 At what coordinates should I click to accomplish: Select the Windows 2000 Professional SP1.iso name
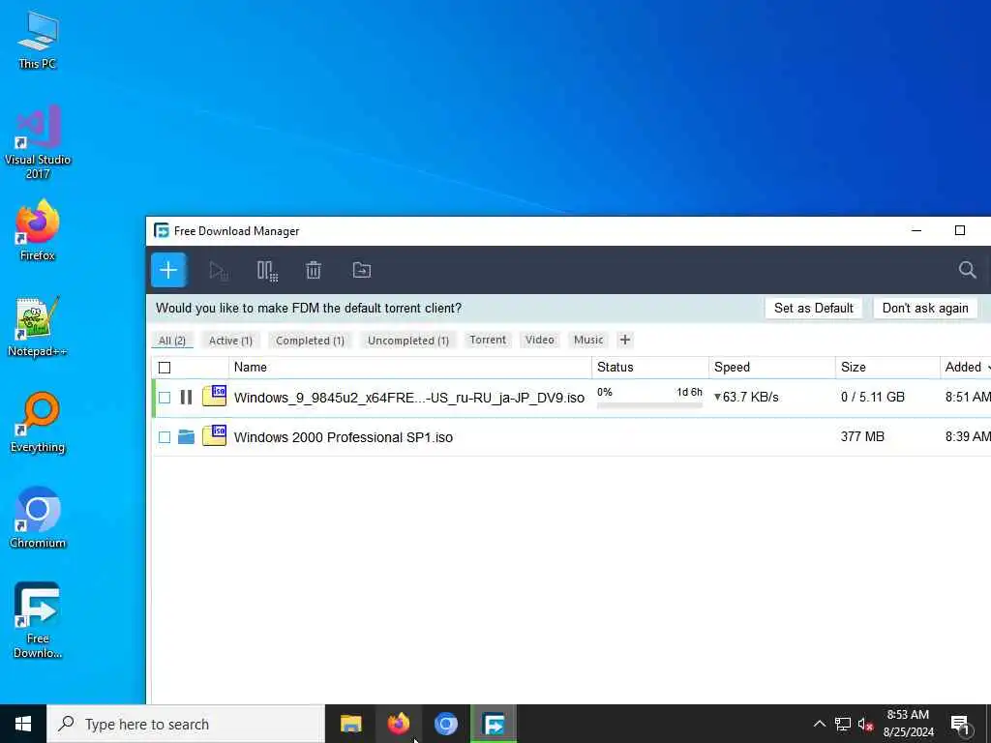344,437
